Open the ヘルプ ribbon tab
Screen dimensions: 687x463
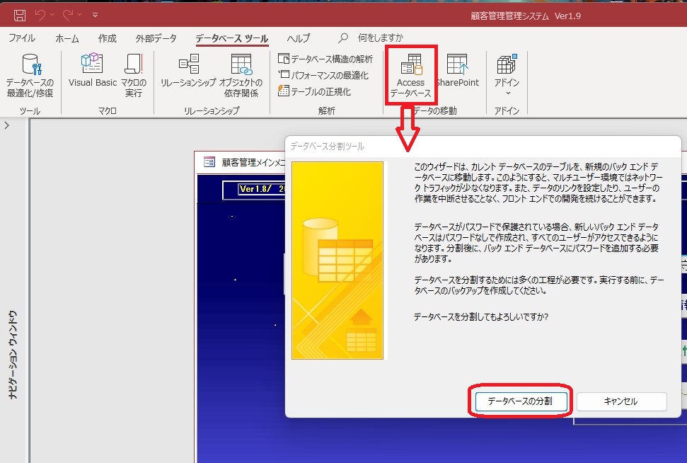pos(299,38)
